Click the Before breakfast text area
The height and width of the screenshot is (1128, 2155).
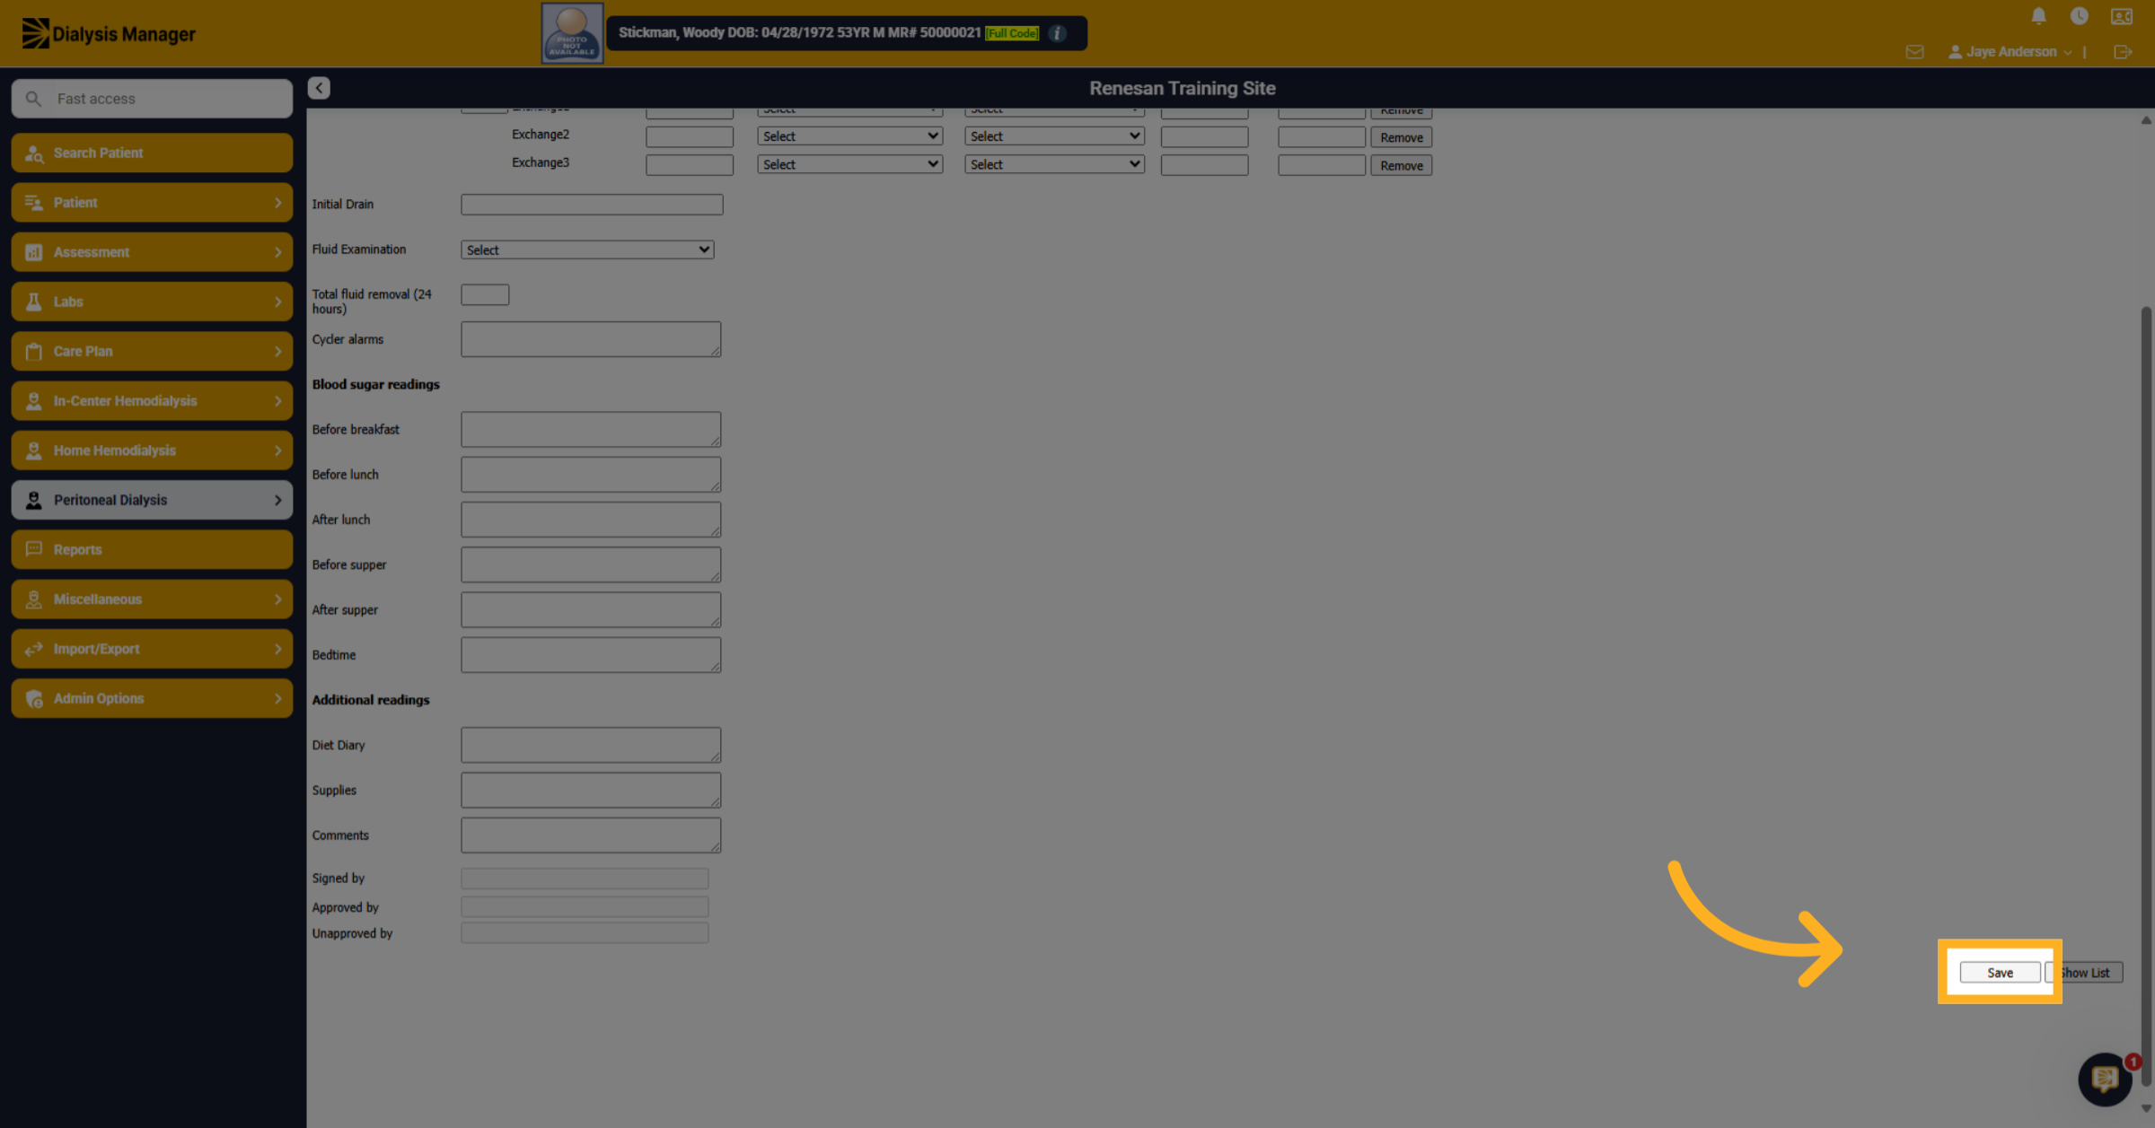[x=591, y=429]
